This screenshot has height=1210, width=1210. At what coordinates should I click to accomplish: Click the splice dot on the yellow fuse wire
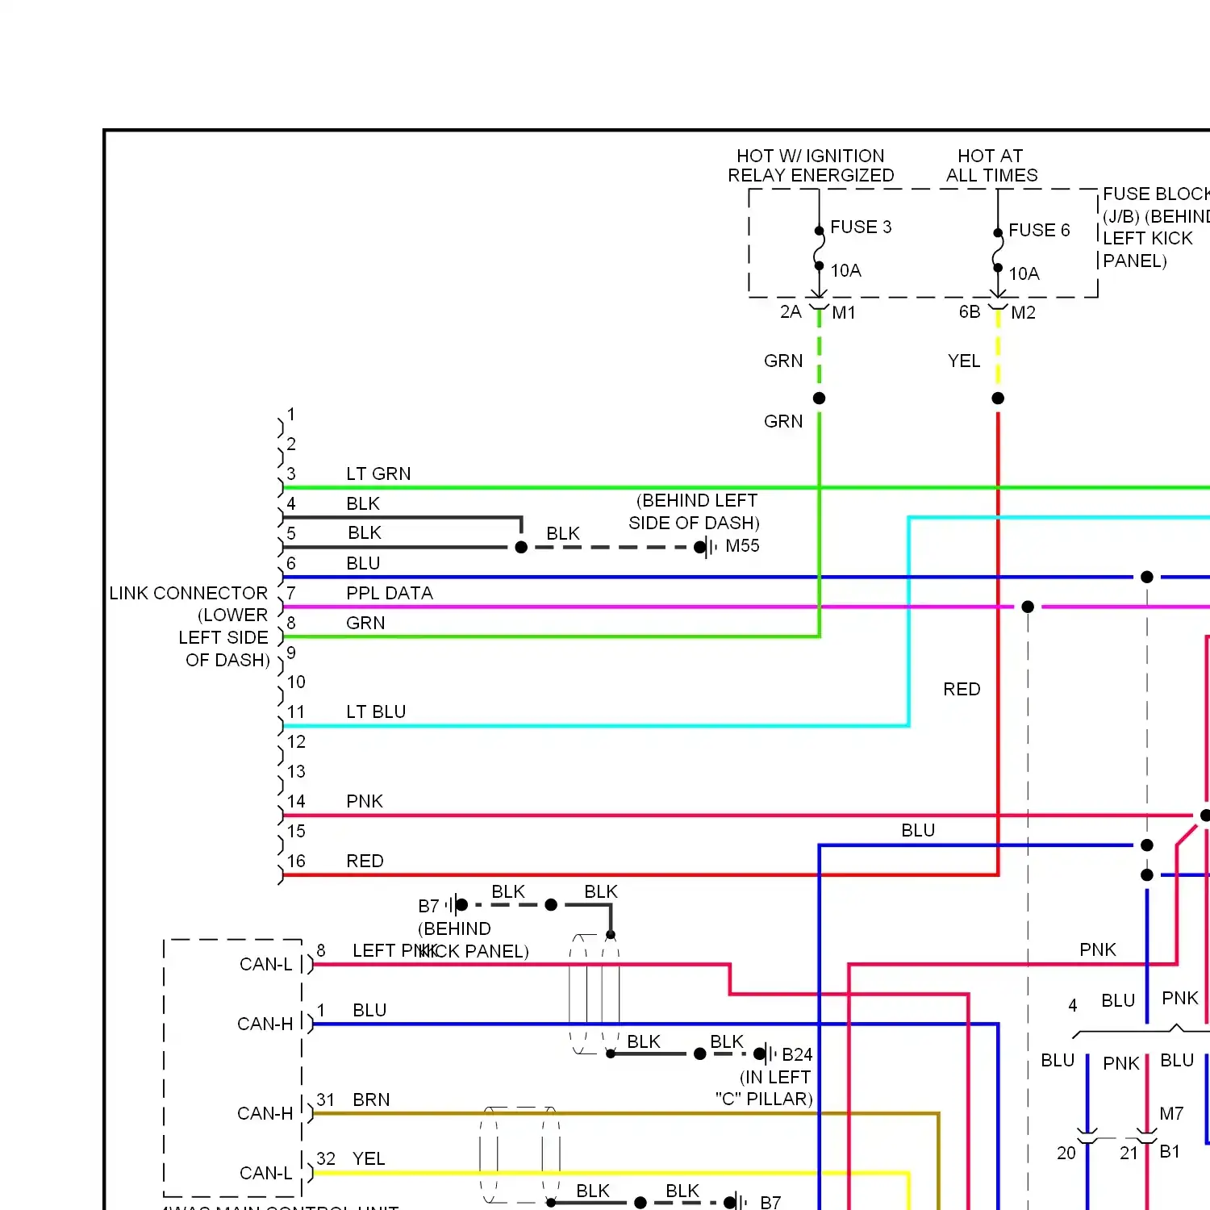click(998, 398)
